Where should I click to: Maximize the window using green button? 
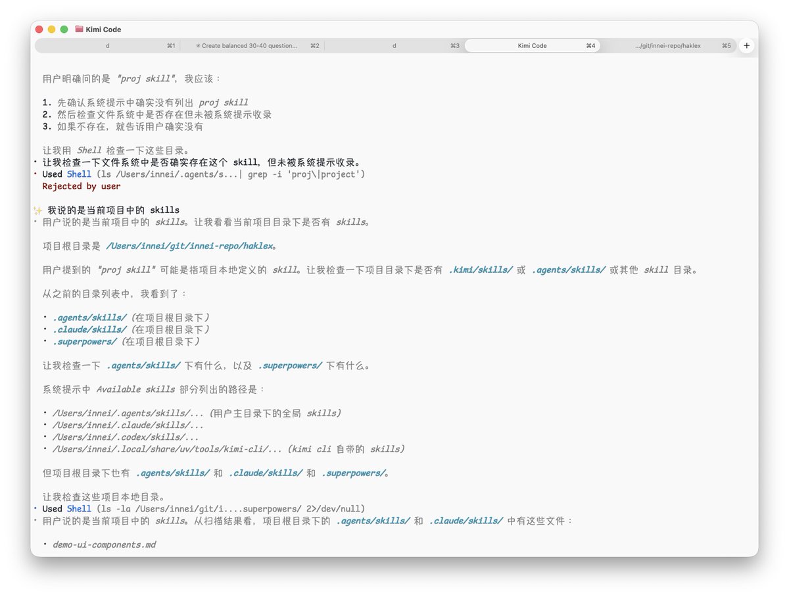tap(64, 29)
